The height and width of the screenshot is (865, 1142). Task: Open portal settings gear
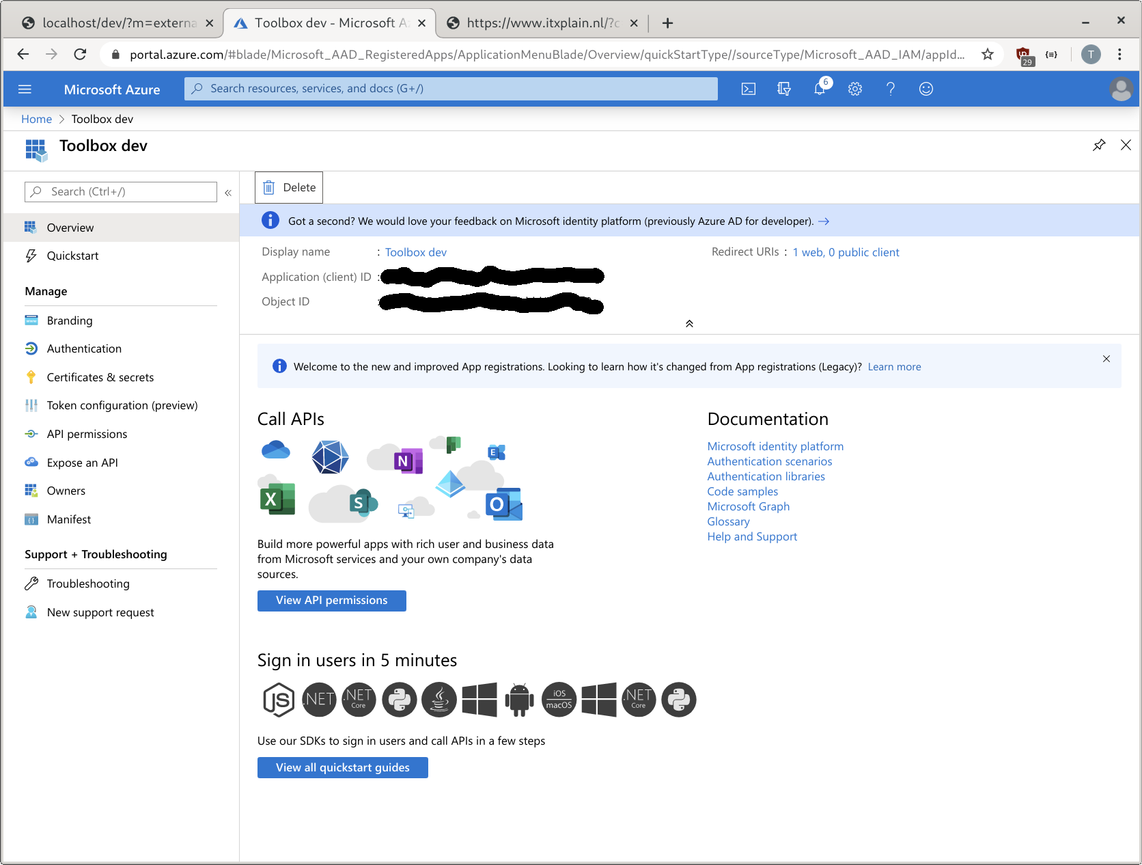[855, 89]
